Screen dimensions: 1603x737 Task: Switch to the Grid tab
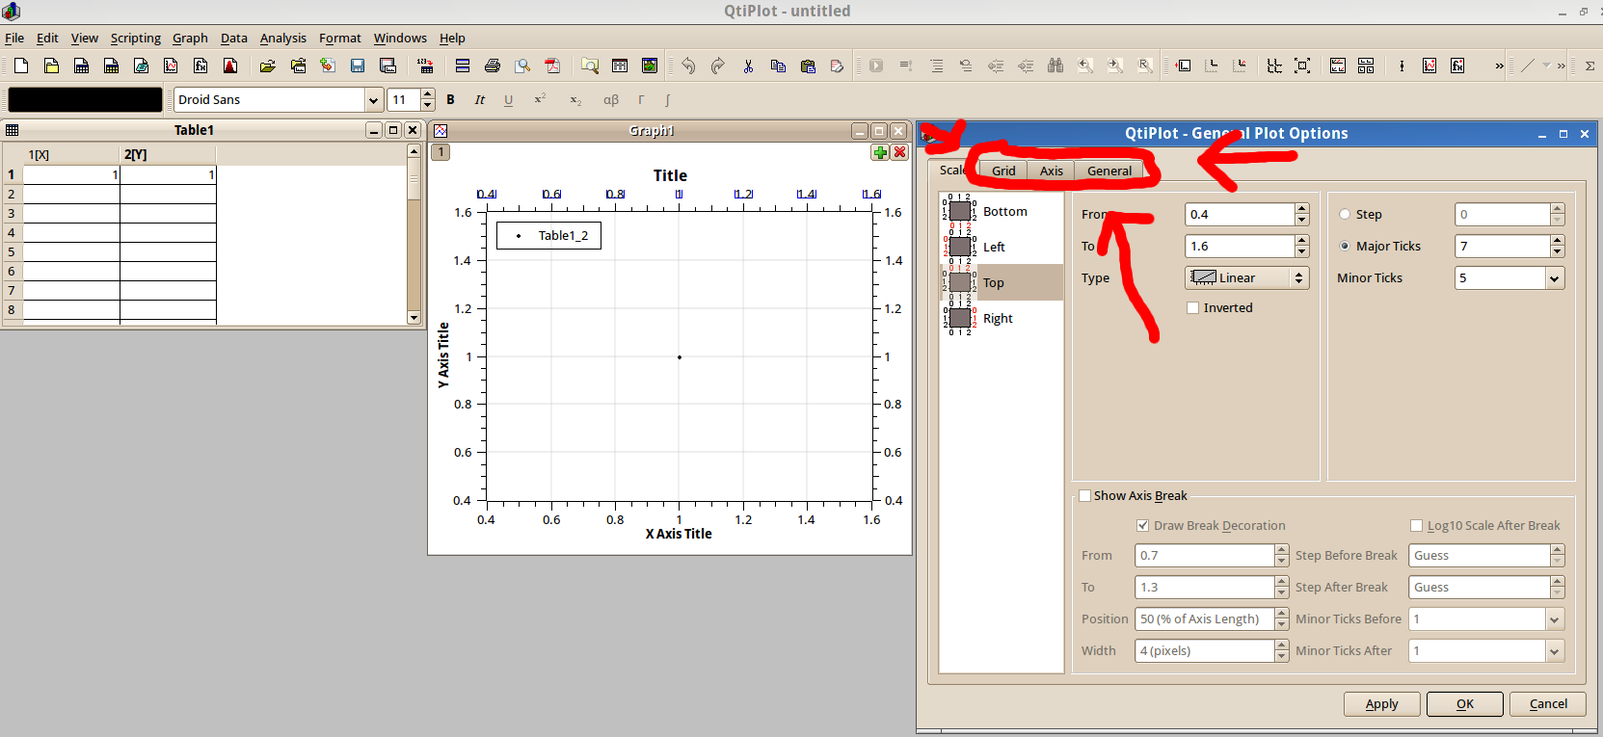1003,171
